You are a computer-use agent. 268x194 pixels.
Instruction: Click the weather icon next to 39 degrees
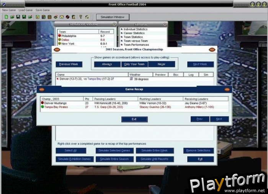coord(131,79)
